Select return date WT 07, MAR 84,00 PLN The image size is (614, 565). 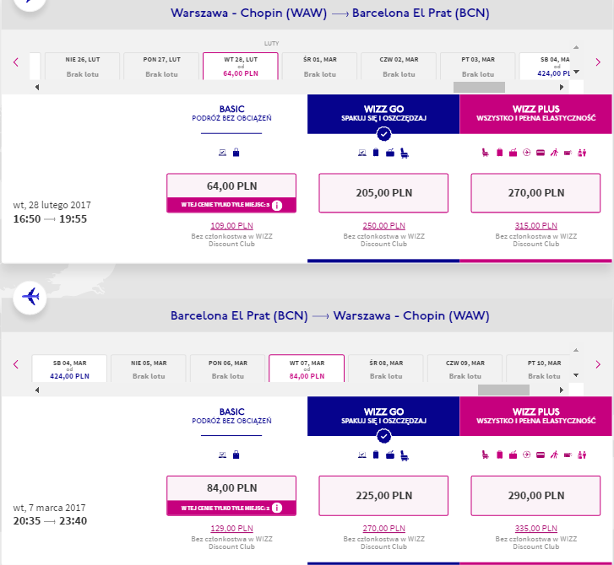[x=307, y=369]
